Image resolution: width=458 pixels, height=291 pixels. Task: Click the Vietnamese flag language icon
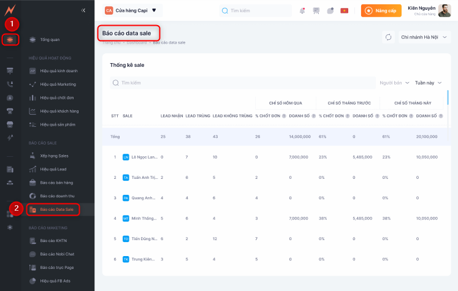coord(345,10)
